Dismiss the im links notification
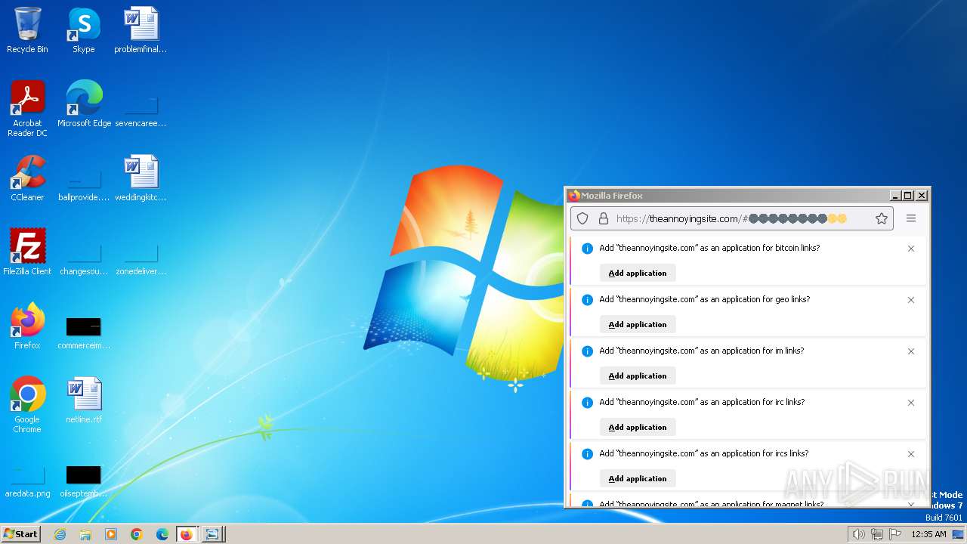 click(x=911, y=351)
